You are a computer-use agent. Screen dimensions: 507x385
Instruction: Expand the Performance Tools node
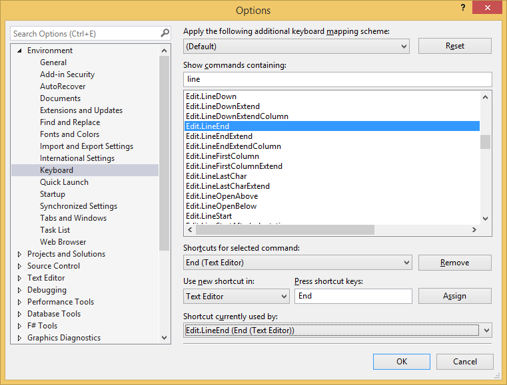click(19, 302)
